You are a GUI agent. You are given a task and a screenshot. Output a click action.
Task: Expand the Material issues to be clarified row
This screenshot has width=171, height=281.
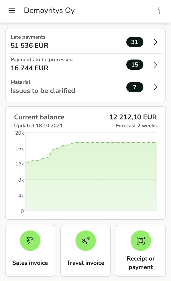point(155,87)
